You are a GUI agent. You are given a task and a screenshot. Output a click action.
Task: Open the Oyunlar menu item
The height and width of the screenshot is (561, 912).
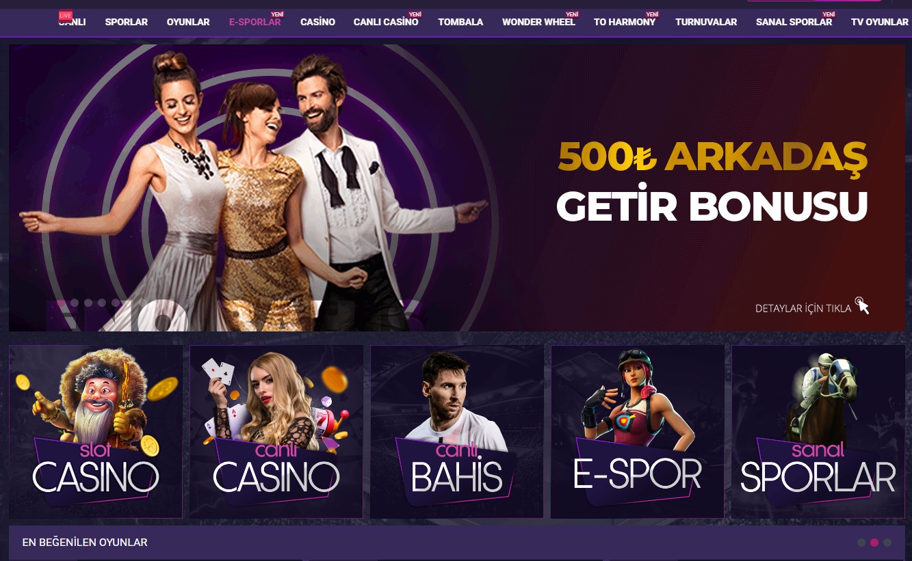tap(188, 22)
